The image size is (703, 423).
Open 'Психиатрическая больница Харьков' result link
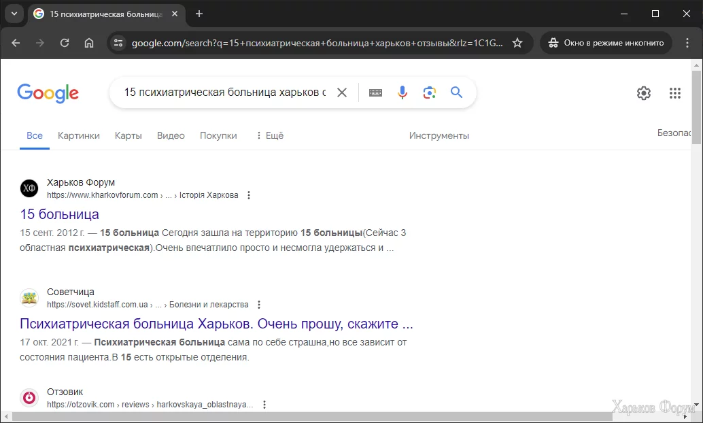click(x=217, y=324)
